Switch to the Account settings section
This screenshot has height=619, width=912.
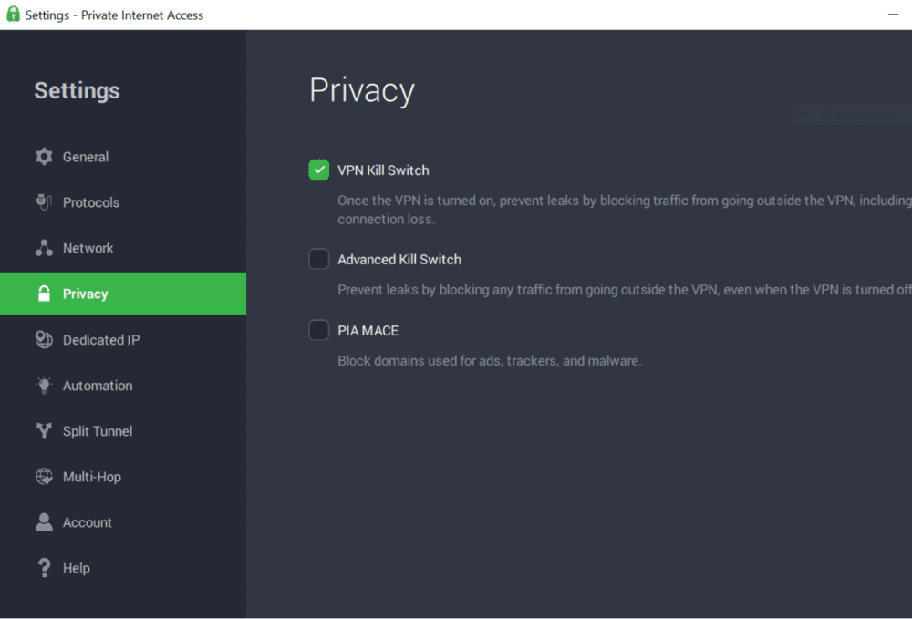tap(87, 521)
